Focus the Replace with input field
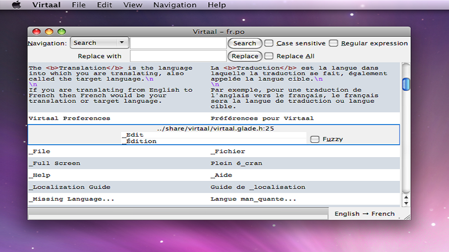The image size is (449, 252). 178,56
